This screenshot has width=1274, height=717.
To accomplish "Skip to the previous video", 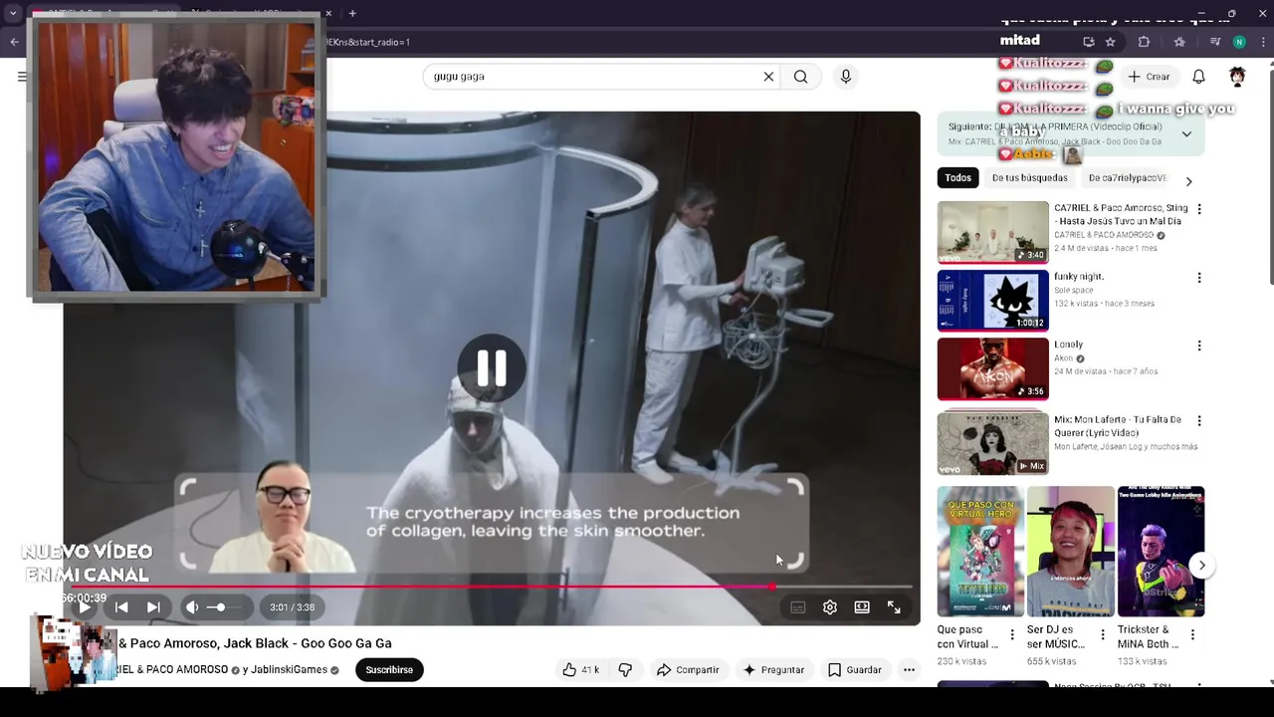I will pos(121,606).
